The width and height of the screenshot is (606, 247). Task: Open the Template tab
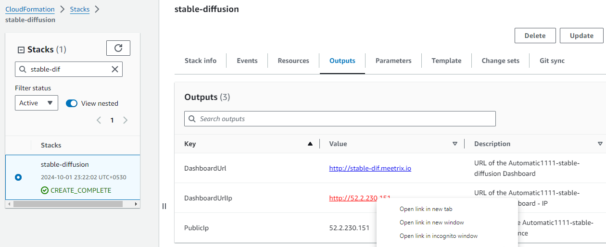click(x=446, y=61)
